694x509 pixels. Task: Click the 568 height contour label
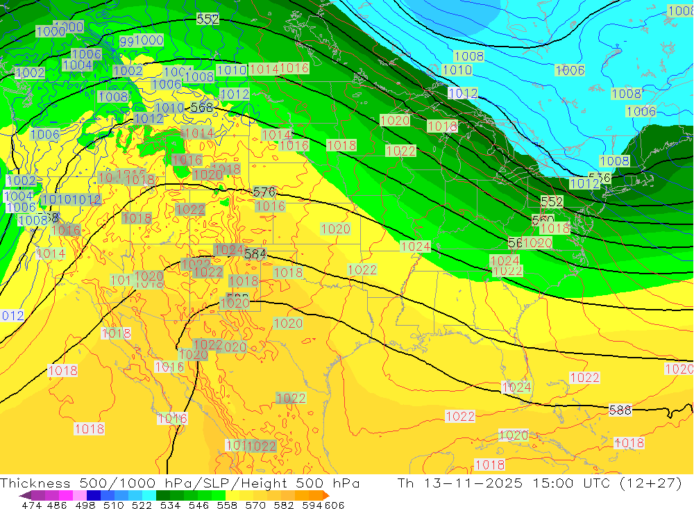pyautogui.click(x=202, y=107)
